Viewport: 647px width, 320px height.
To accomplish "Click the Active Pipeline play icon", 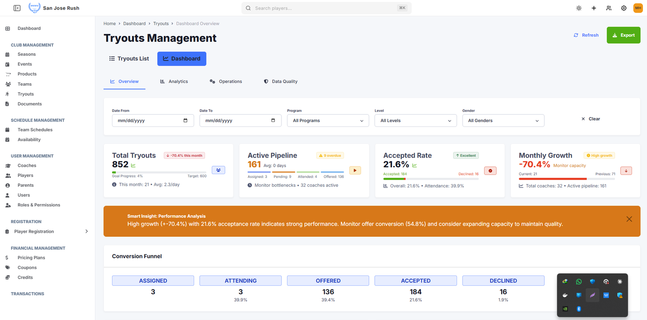I will tap(355, 171).
